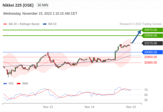The image size is (163, 112).
Task: Click the Research © 2023 Trading Central credit
Action: tap(140, 24)
